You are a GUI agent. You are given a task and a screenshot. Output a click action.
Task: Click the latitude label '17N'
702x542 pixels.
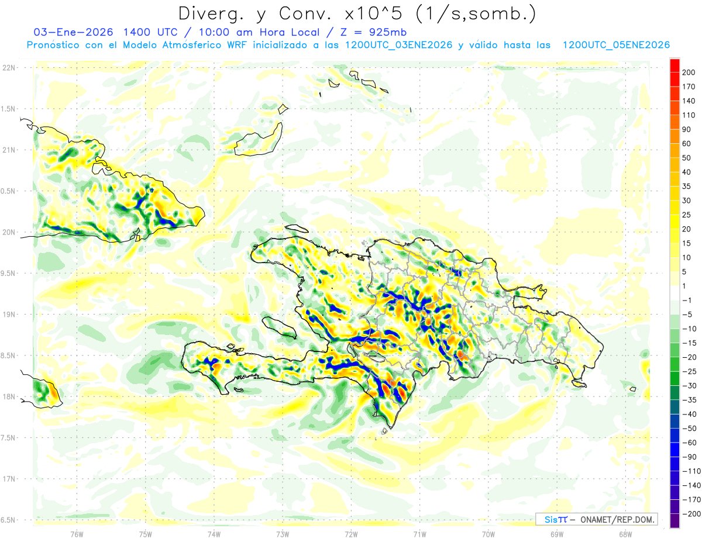(9, 479)
